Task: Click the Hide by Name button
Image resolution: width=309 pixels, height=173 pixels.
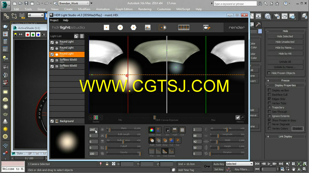Action: tap(285, 48)
